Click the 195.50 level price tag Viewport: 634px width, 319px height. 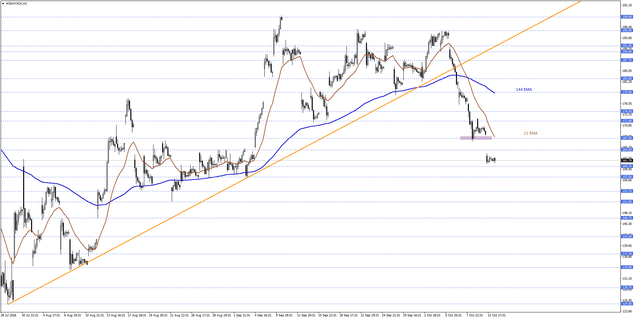627,30
